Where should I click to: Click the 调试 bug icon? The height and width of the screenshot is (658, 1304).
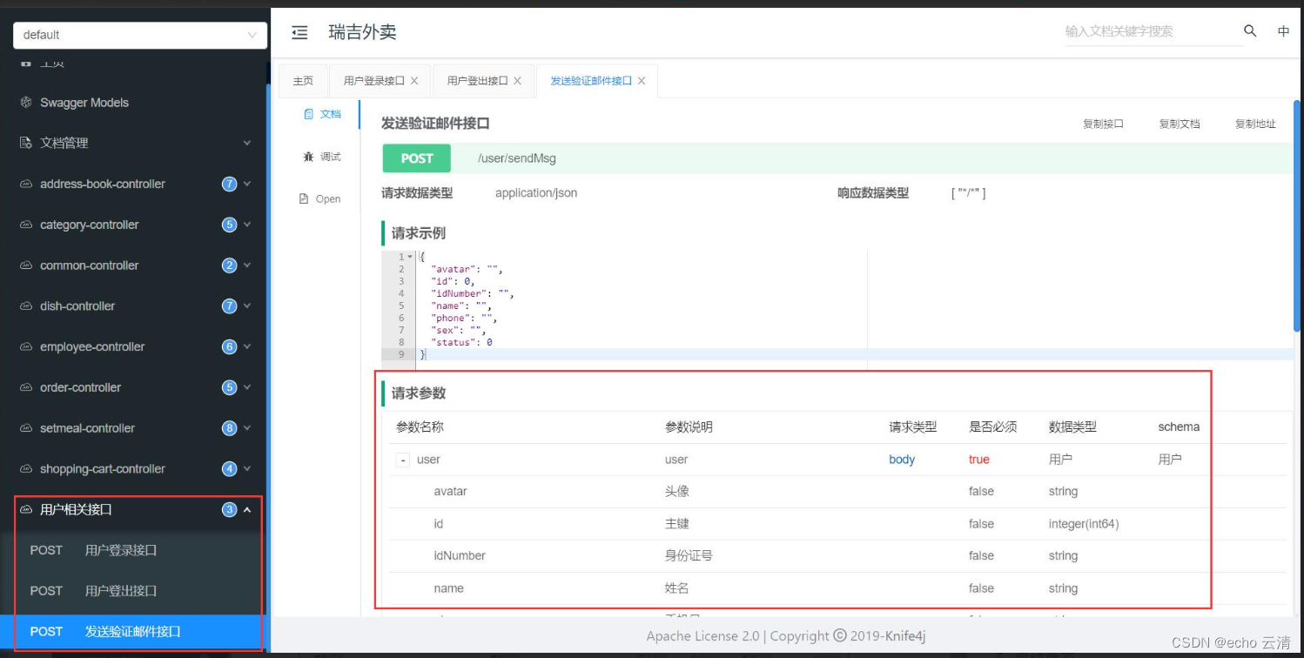click(308, 157)
